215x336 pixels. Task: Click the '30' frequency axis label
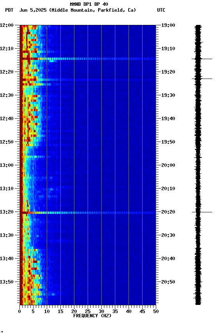click(x=101, y=311)
